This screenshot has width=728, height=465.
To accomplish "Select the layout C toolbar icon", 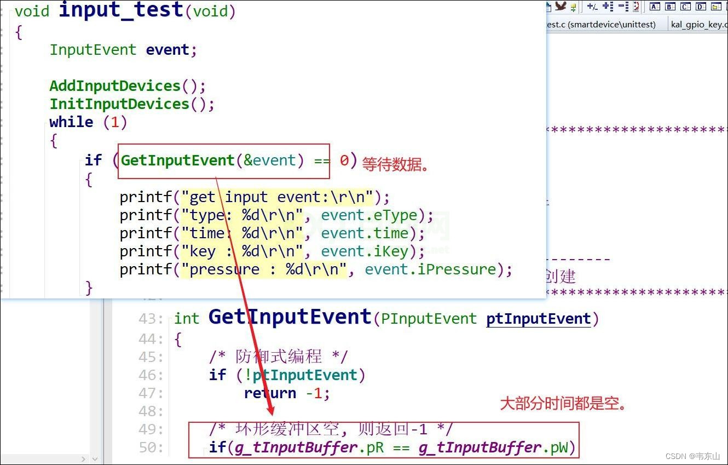I will pos(685,7).
